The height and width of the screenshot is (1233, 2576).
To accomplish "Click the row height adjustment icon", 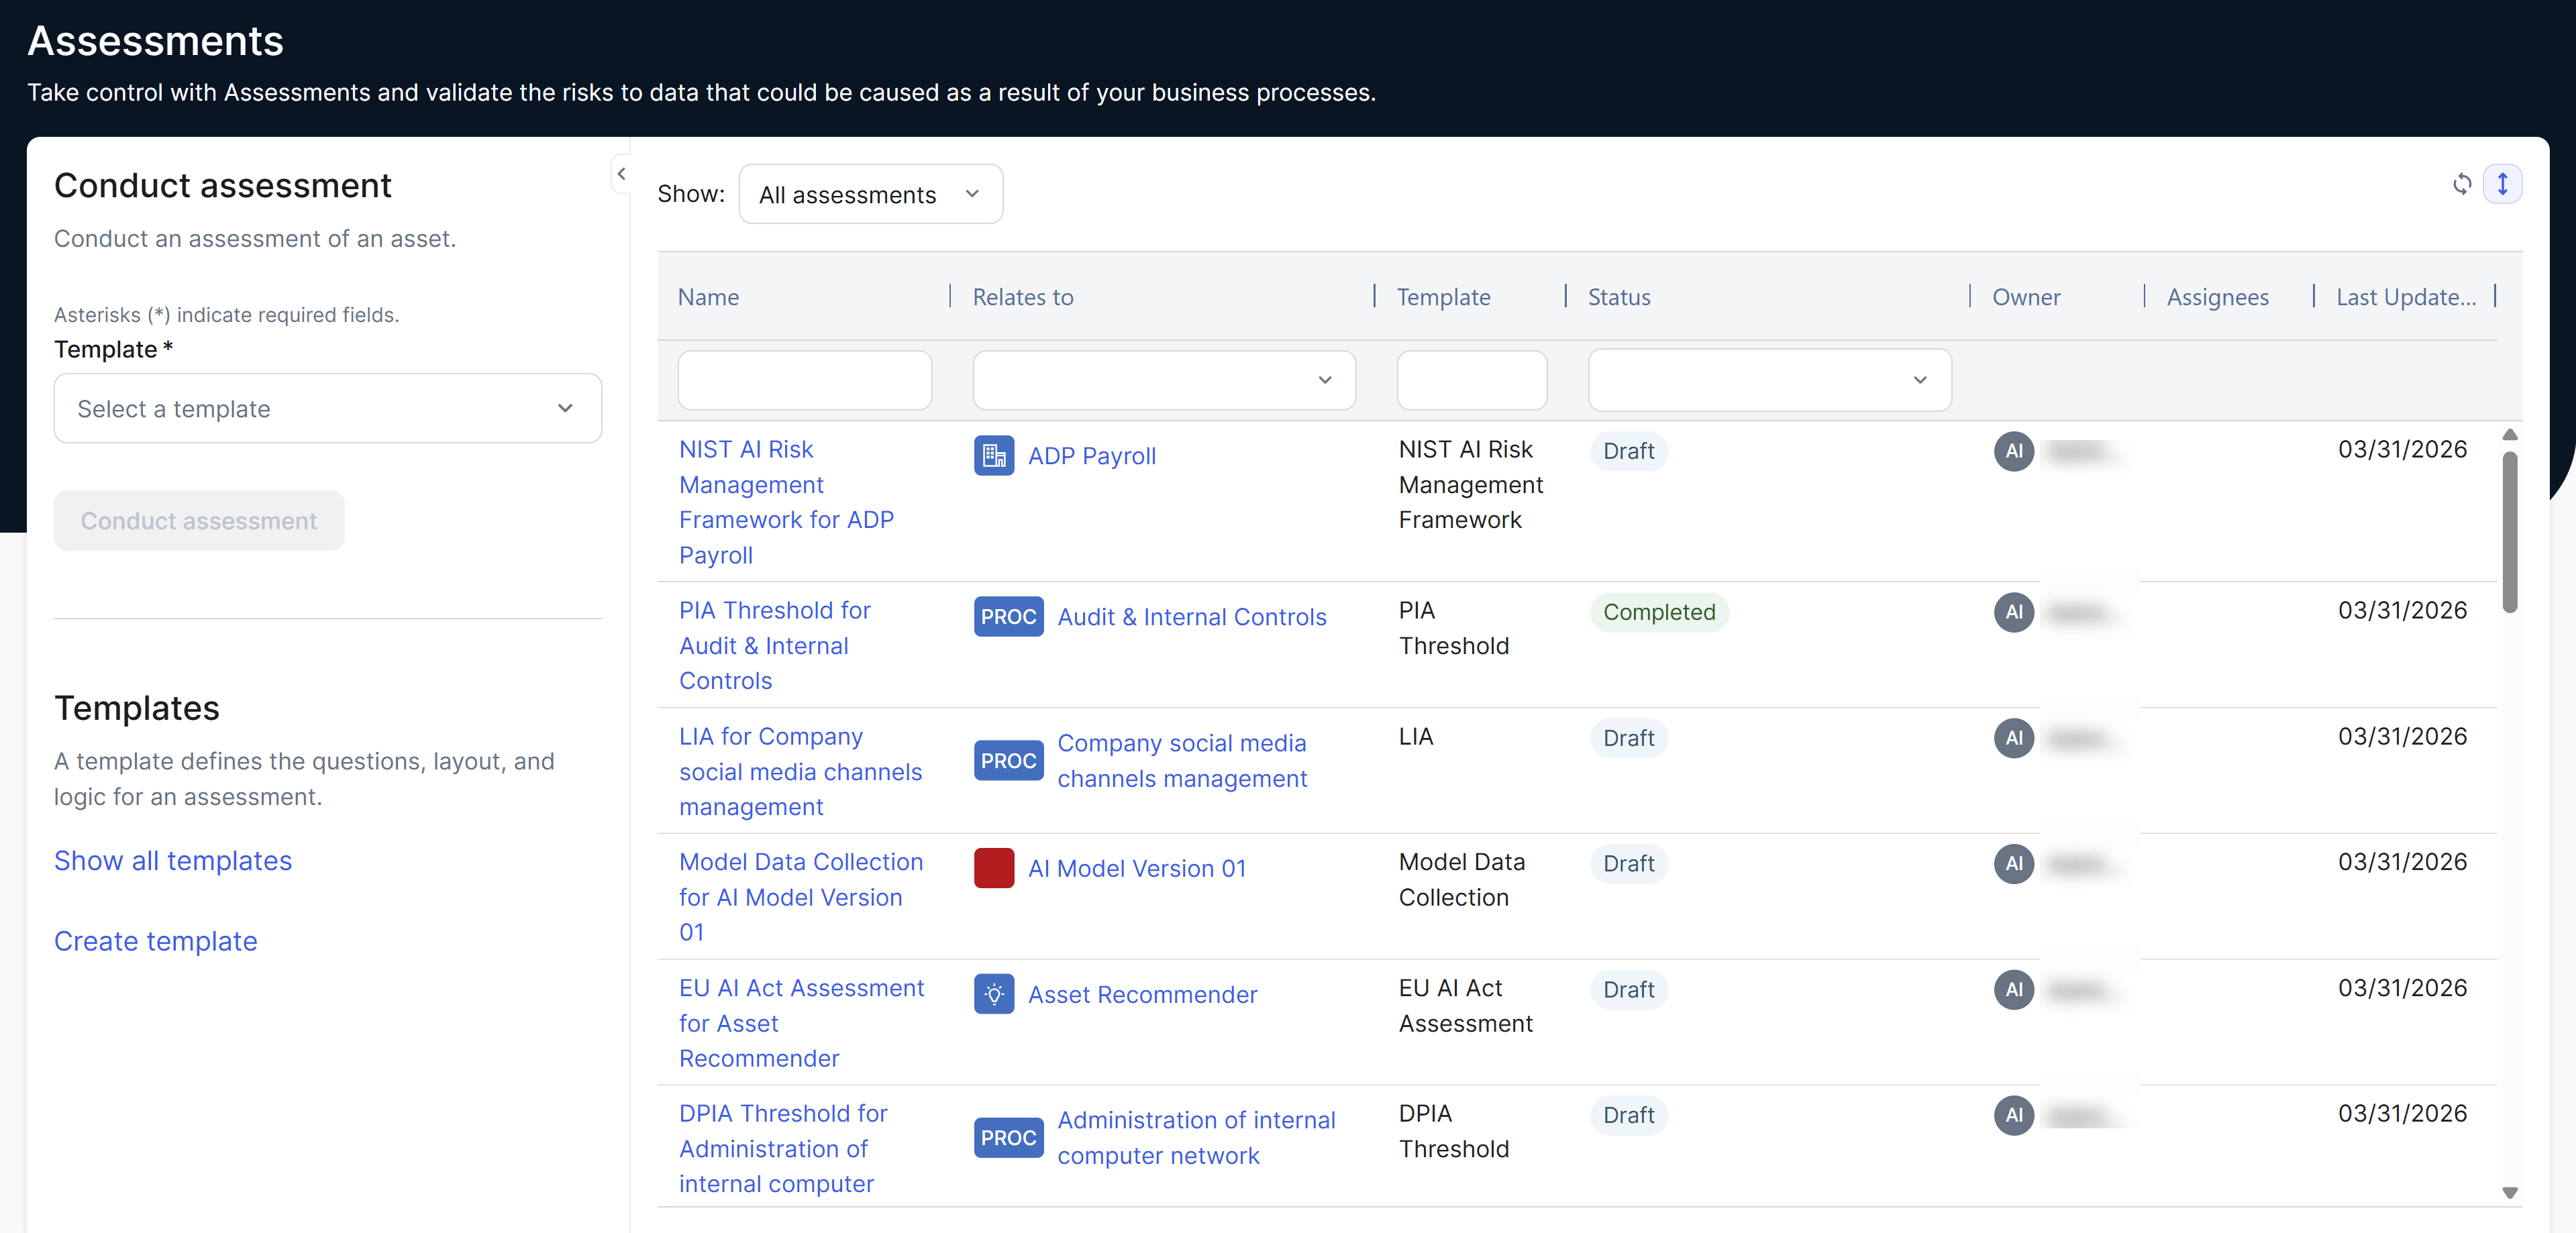I will click(x=2504, y=184).
